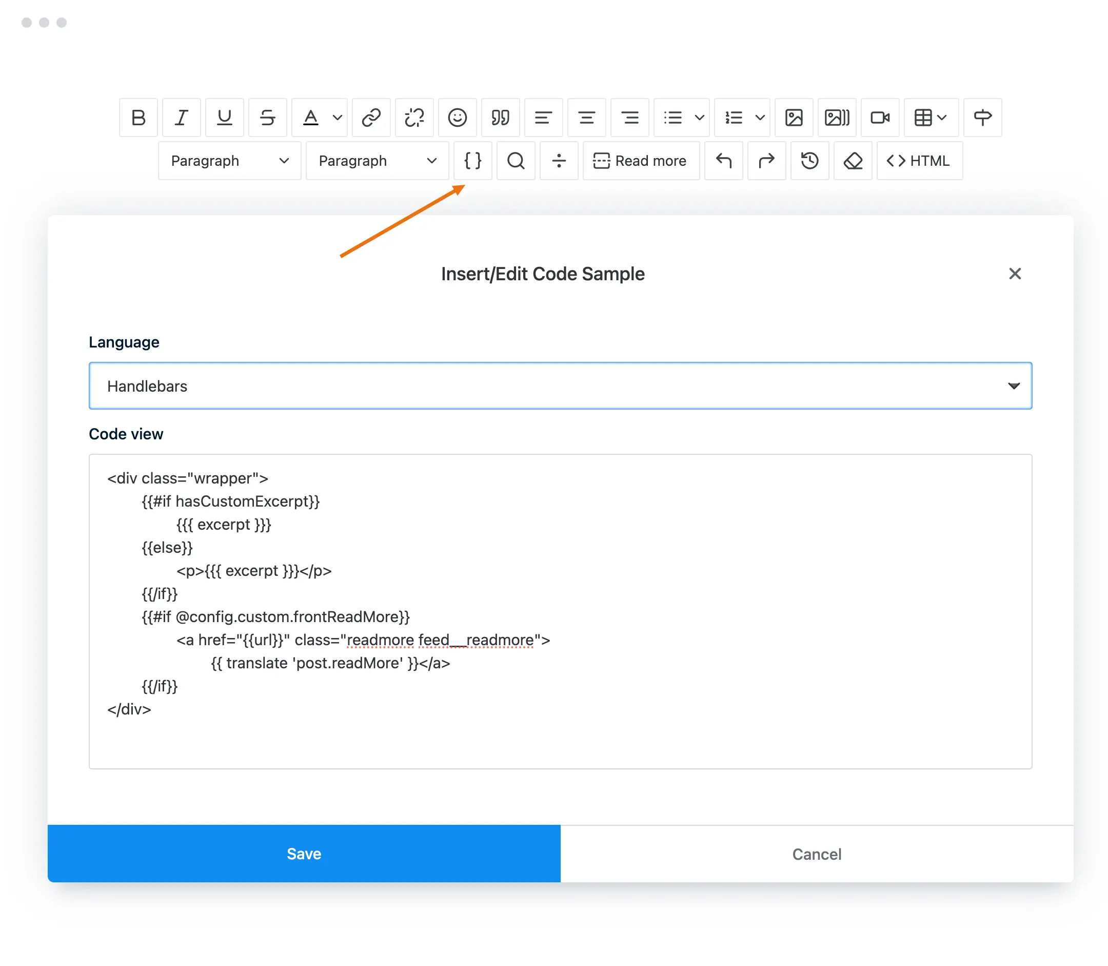Toggle italic text formatting
Image resolution: width=1108 pixels, height=966 pixels.
coord(182,118)
